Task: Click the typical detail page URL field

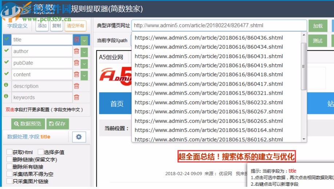Action: click(x=219, y=25)
